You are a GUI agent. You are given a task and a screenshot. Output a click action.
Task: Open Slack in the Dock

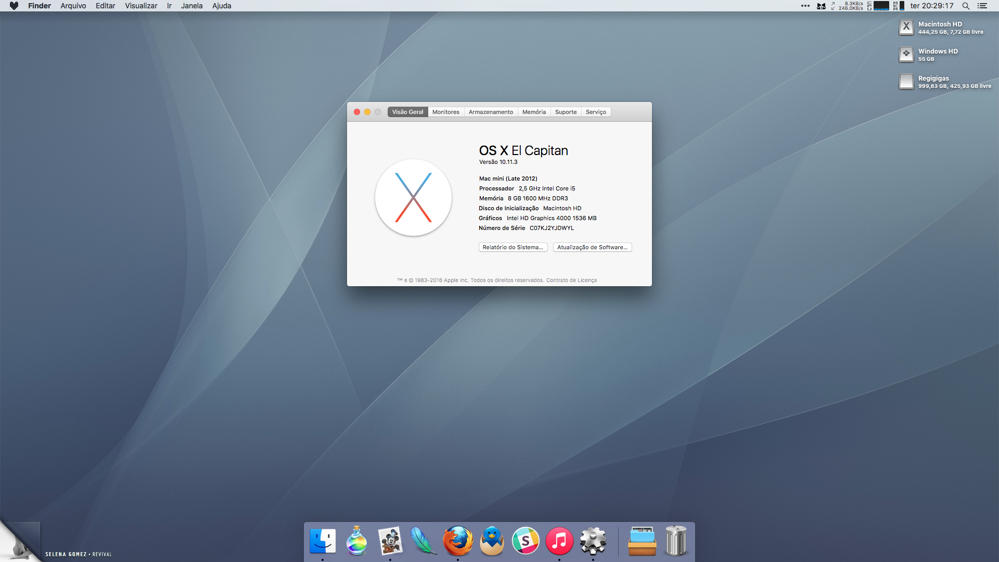click(x=526, y=541)
